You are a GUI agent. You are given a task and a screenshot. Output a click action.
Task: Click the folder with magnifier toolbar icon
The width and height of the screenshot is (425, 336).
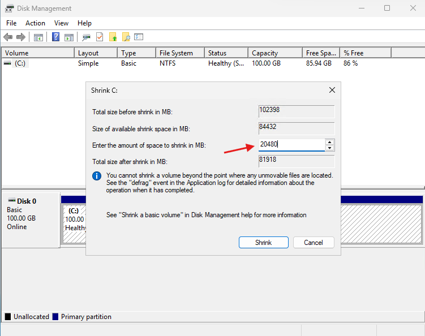point(126,37)
